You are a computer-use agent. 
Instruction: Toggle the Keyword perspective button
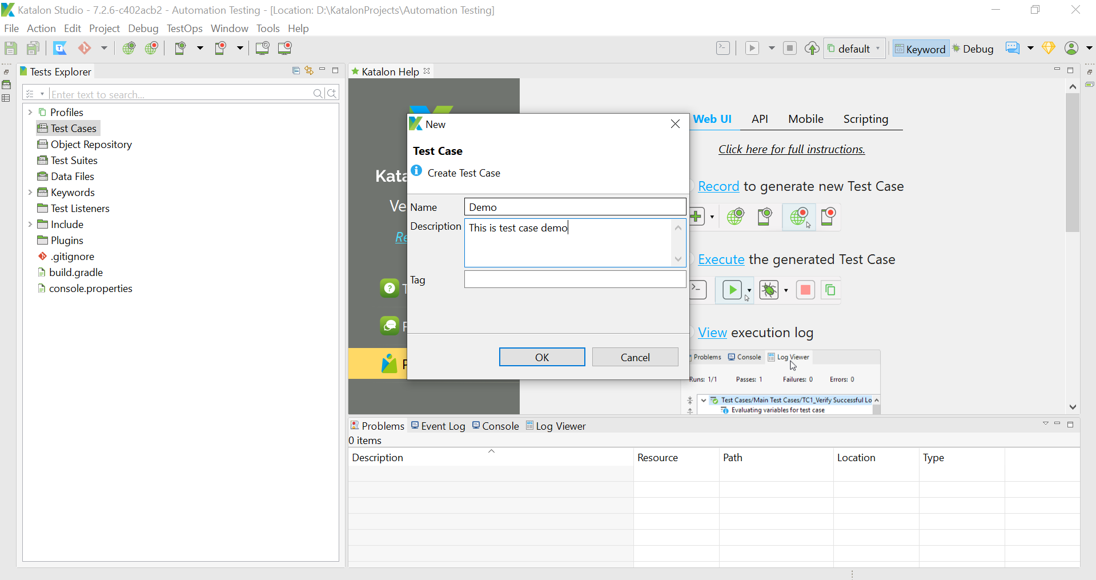coord(920,49)
